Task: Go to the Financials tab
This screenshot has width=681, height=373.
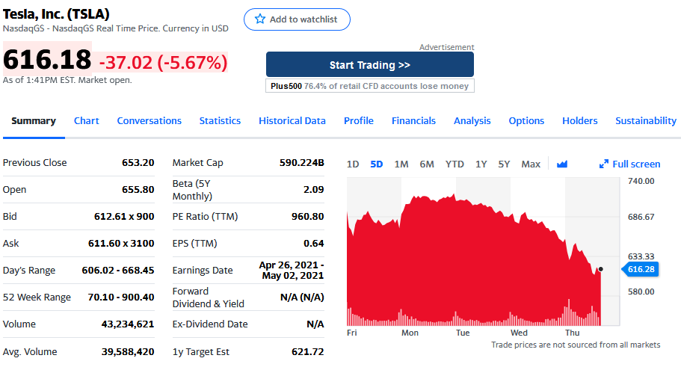Action: 413,121
